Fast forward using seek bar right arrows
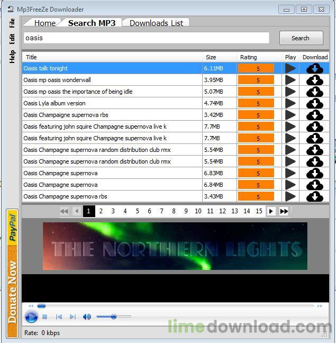Screen dimensions: 336x343 pos(320,306)
